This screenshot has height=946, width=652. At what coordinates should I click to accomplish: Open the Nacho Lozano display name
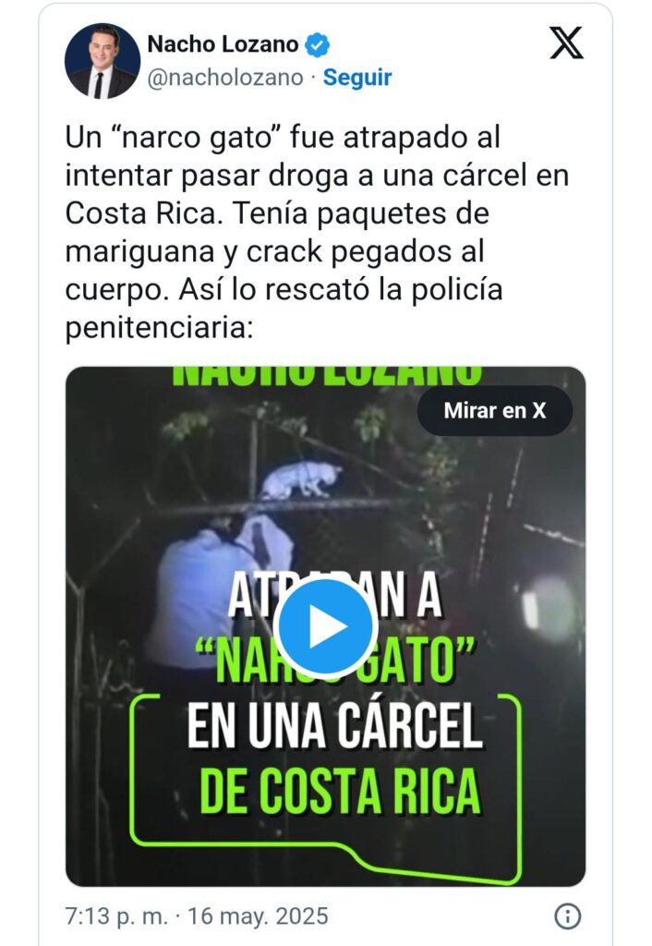(223, 44)
